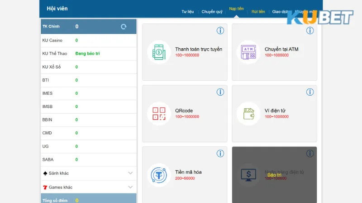Open info icon on QRcode card
Viewport: 362px width, 203px height.
click(220, 92)
